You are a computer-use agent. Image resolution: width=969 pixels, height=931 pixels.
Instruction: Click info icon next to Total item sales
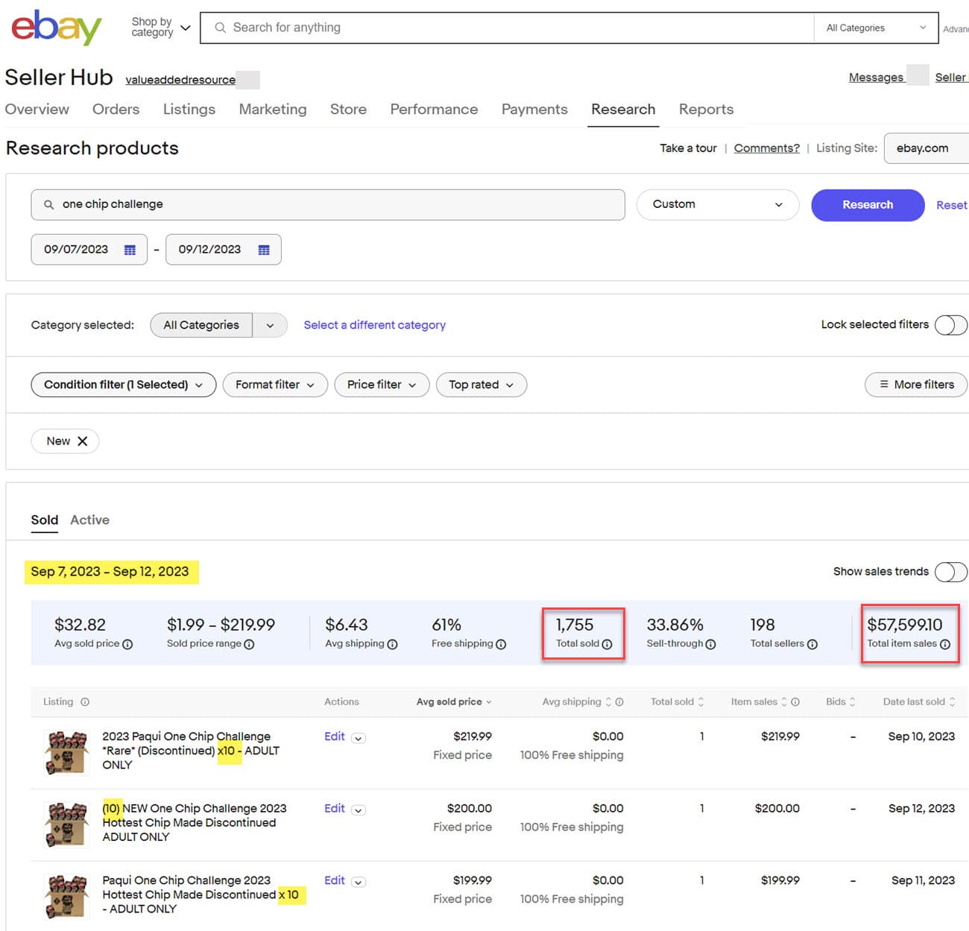[945, 644]
